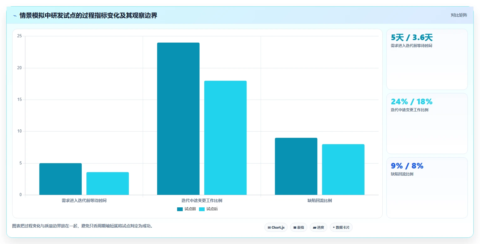Click the 9% / 8% card value

[407, 166]
